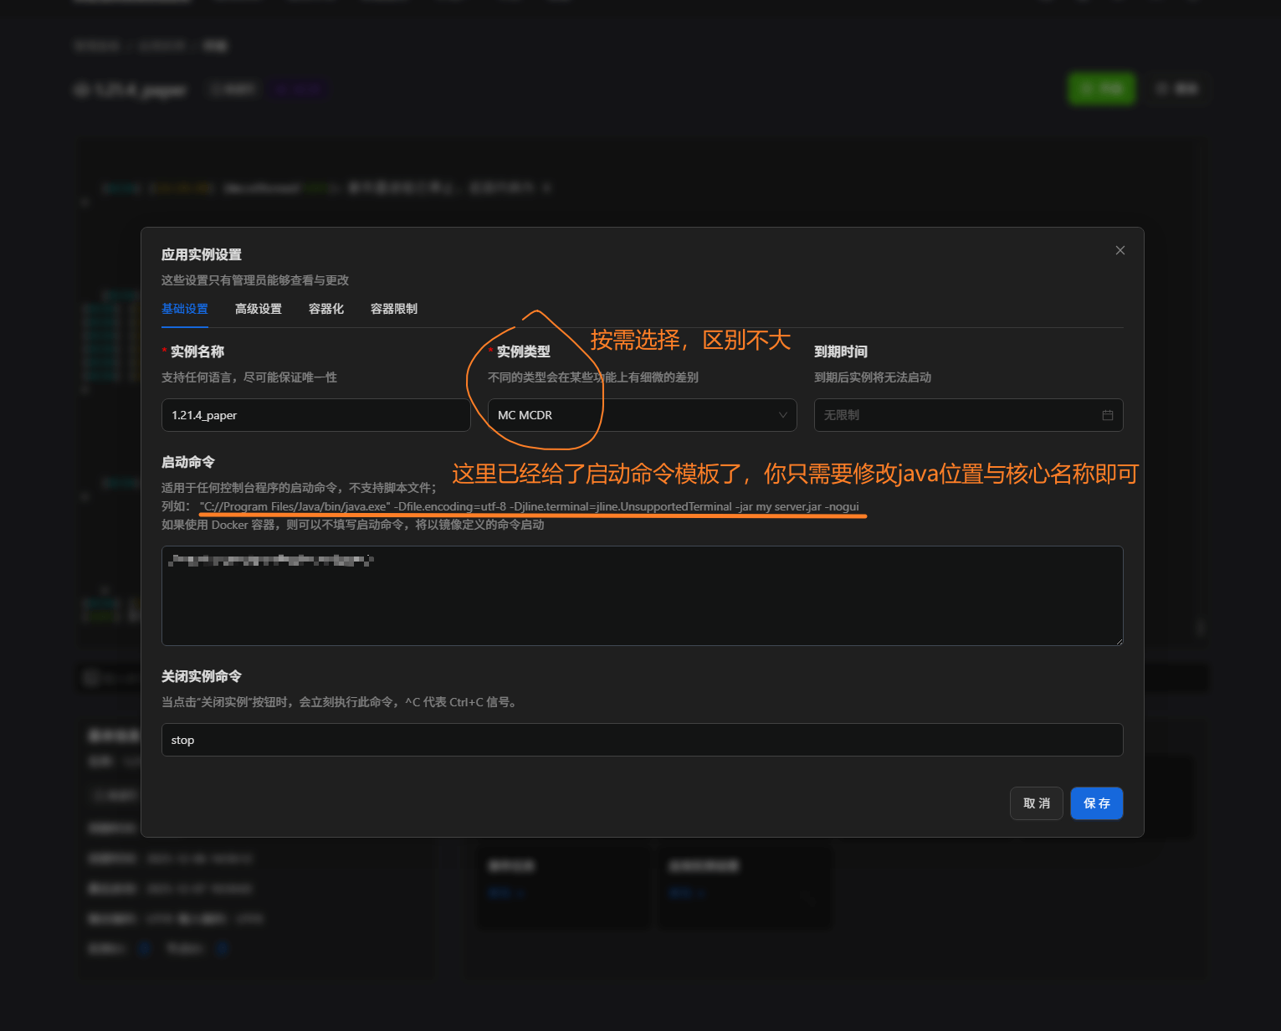Click the 实例名称 field containing 1.21.4_paper
Viewport: 1281px width, 1031px height.
[316, 415]
